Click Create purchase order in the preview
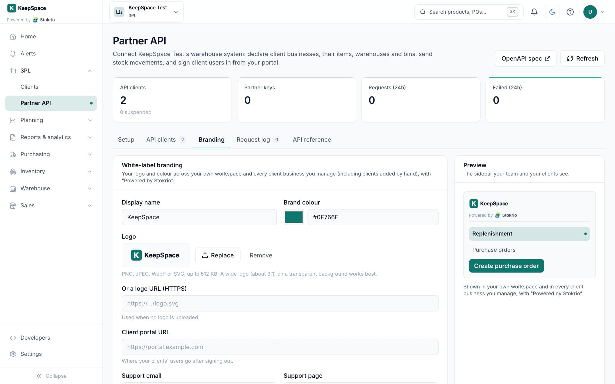Image resolution: width=615 pixels, height=384 pixels. [x=506, y=266]
